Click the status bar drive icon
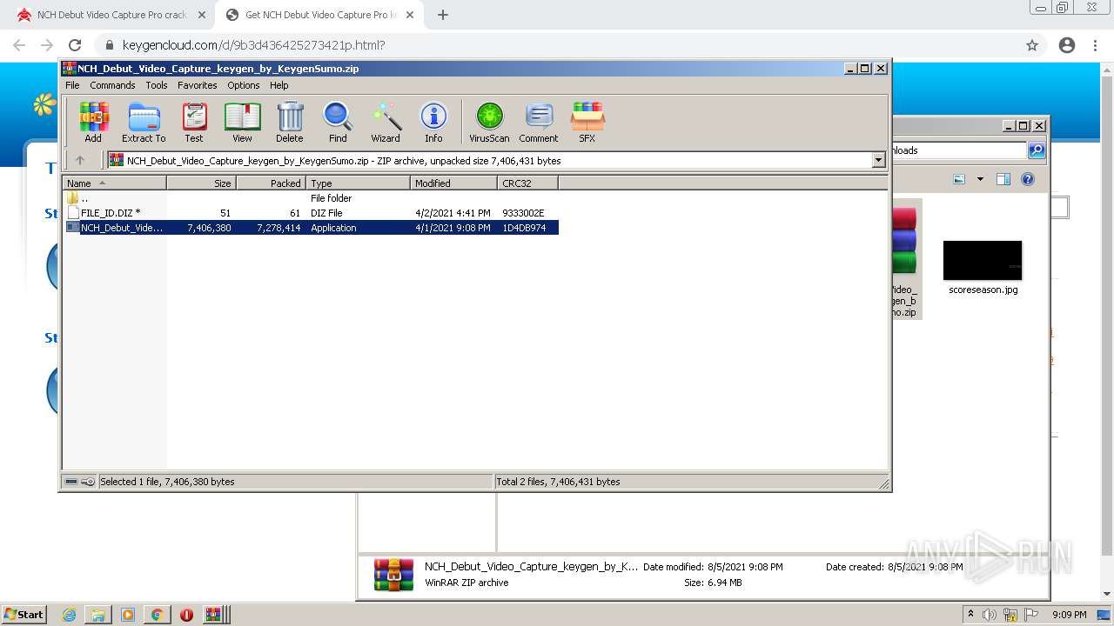This screenshot has height=626, width=1114. [x=72, y=482]
